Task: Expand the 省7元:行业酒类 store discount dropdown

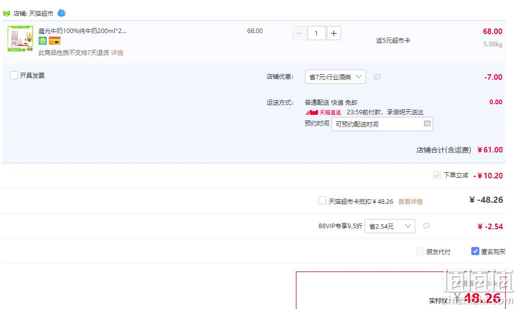Action: pyautogui.click(x=336, y=77)
